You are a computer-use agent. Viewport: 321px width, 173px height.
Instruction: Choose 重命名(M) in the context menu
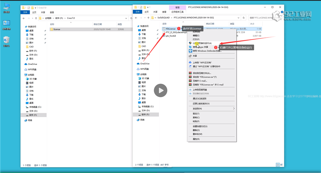click(197, 134)
